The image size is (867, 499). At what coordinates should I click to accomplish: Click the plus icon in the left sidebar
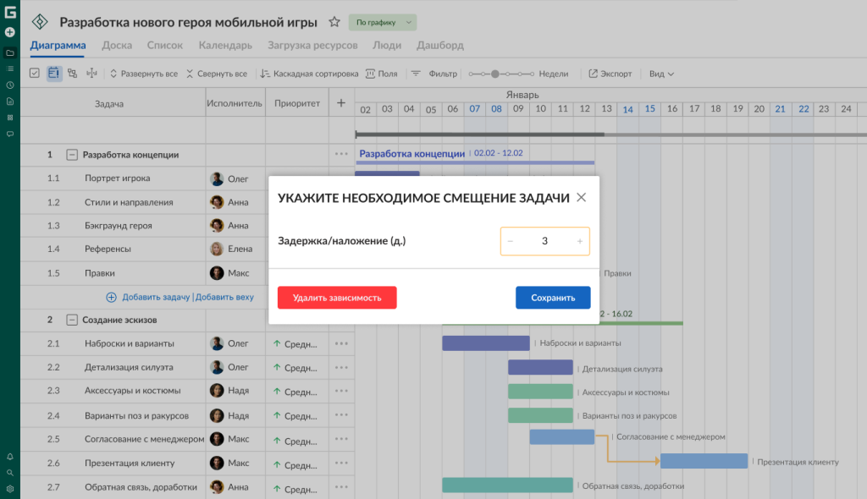8,32
